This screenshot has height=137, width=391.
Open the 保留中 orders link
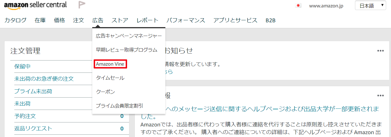click(22, 67)
